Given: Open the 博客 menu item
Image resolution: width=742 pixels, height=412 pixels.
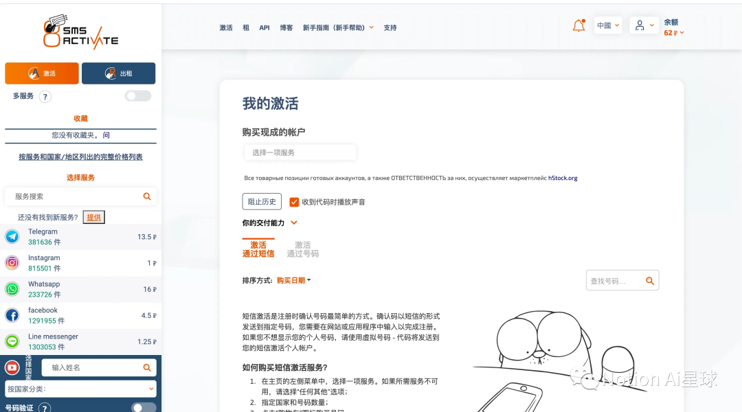Looking at the screenshot, I should pos(286,28).
